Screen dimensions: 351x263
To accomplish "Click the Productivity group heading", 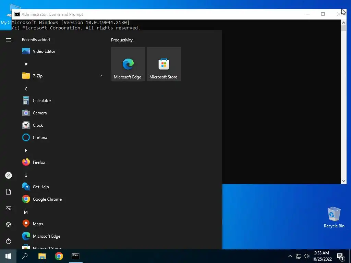I will (122, 40).
